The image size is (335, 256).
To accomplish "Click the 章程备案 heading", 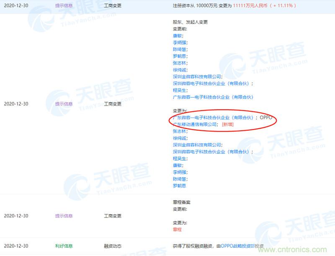I will [x=181, y=202].
